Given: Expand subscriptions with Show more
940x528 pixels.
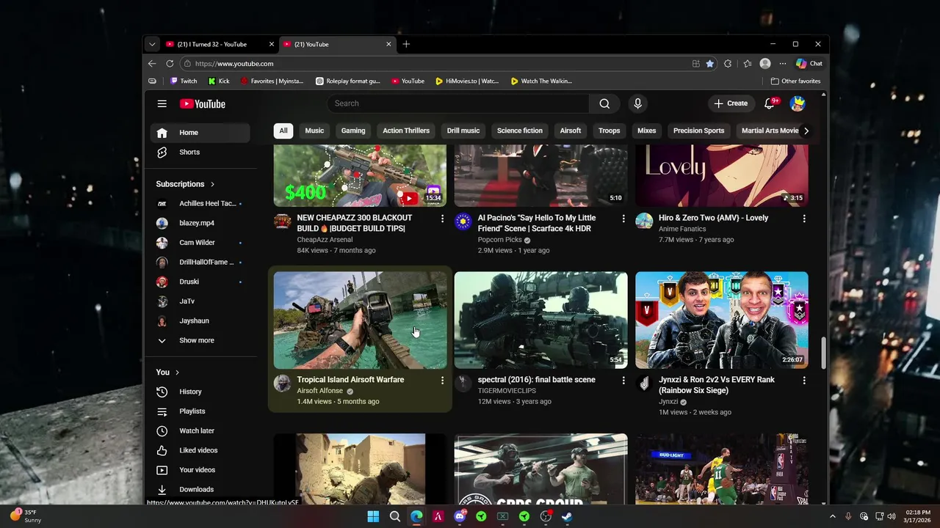Looking at the screenshot, I should (x=200, y=340).
